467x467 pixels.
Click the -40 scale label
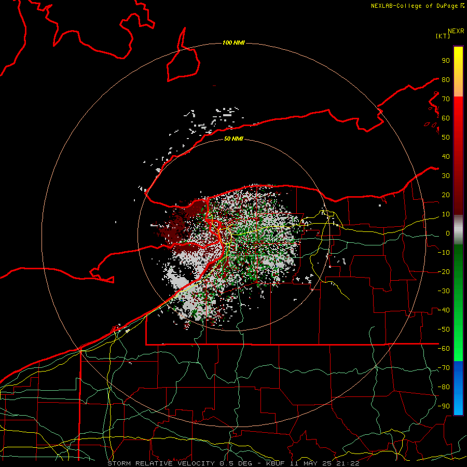(x=444, y=310)
